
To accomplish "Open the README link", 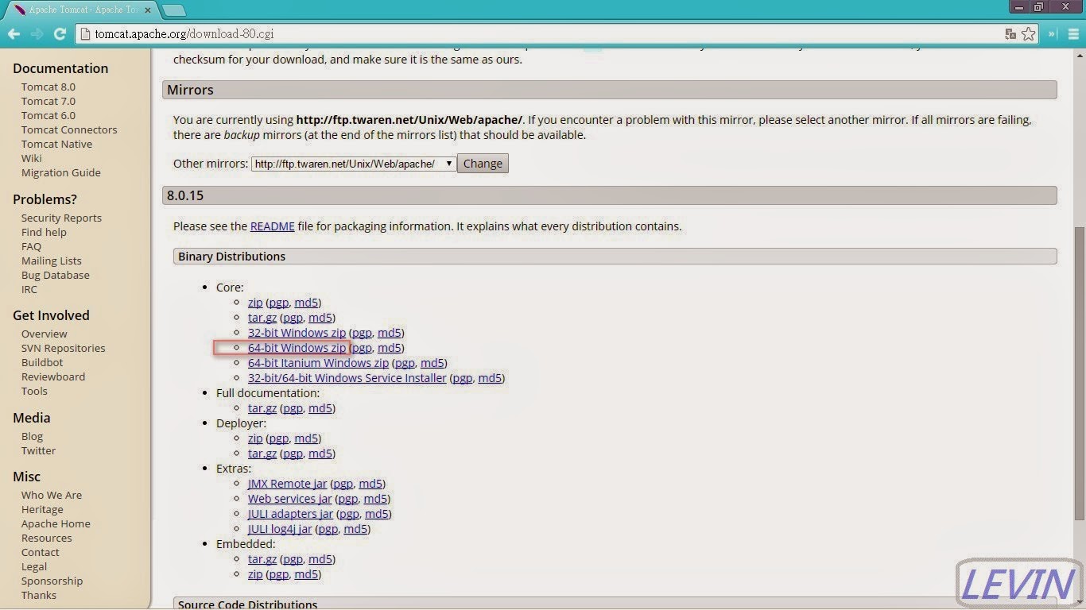I will tap(272, 226).
